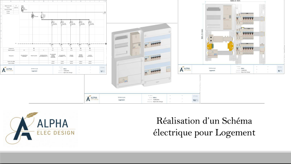Click the differential switch symbol in schematic

(42, 16)
